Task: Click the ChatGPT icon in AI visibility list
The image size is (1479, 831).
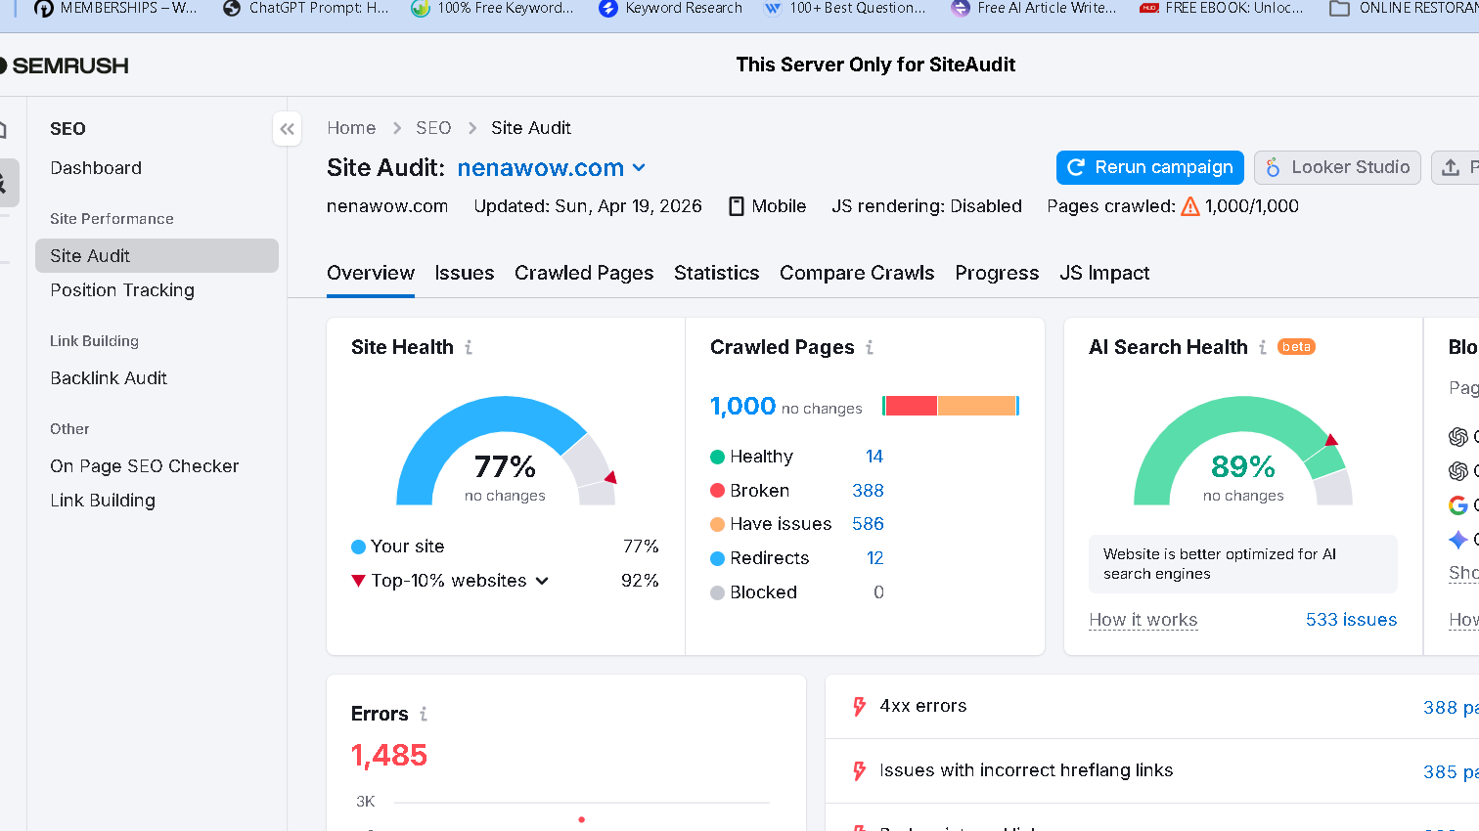Action: (x=1457, y=437)
